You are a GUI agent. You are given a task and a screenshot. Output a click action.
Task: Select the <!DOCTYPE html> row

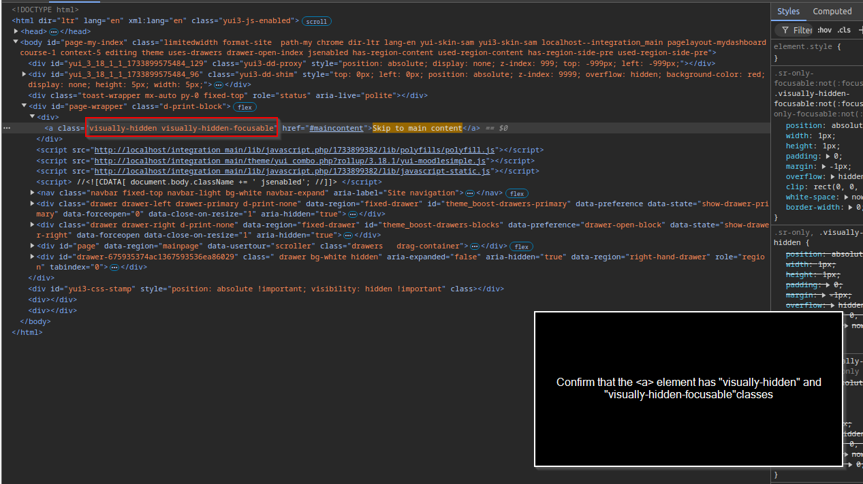(45, 10)
